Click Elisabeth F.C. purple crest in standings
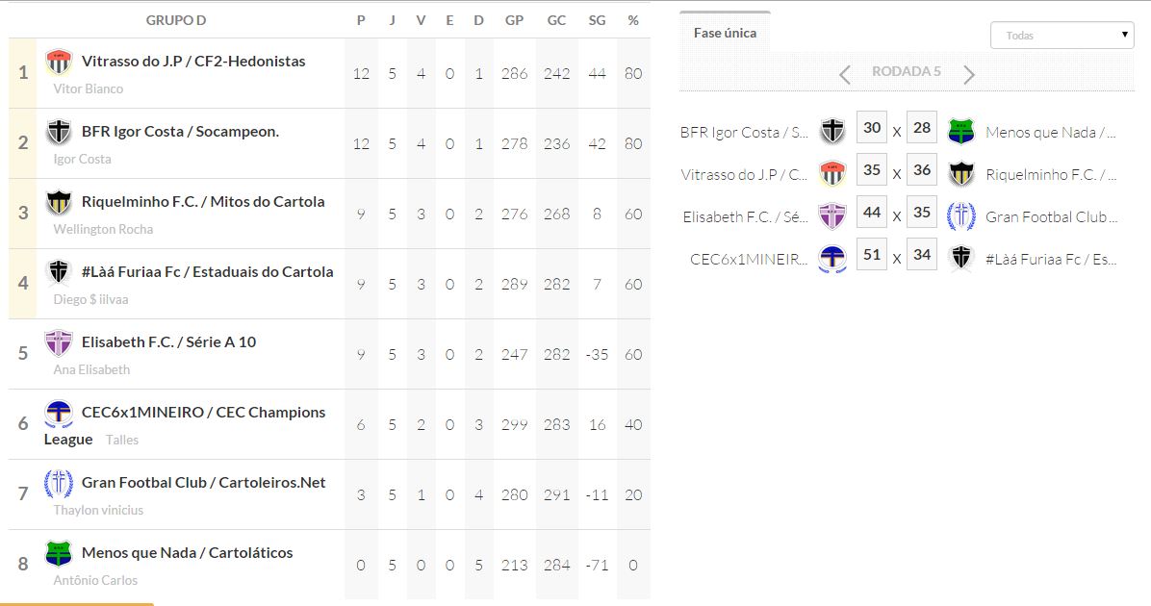Viewport: 1151px width, 606px height. (59, 343)
